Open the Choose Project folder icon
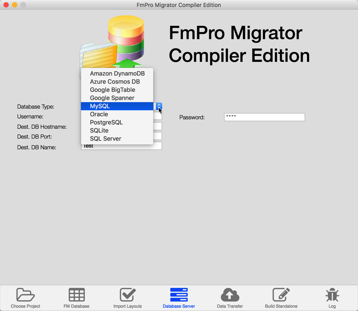Screen dimensions: 358x311 tap(25, 295)
